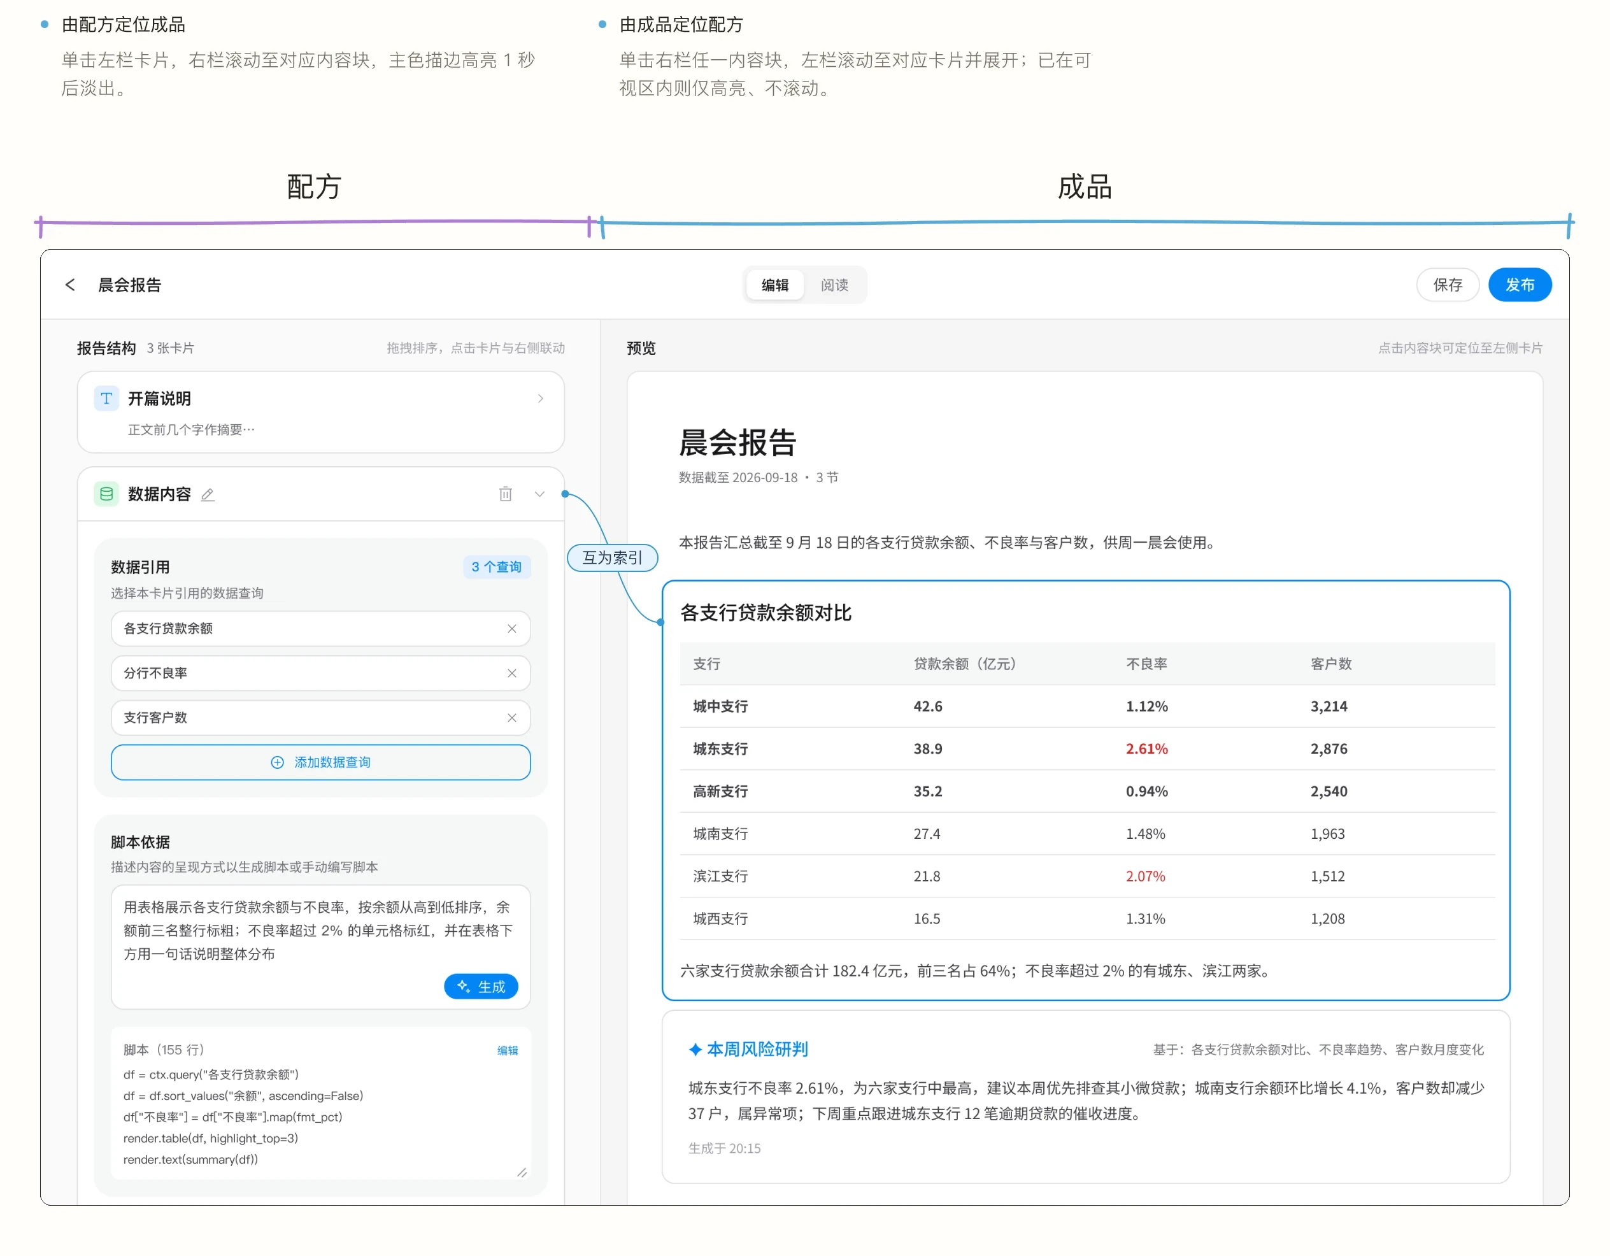The image size is (1610, 1256).
Task: Rename 数据内容 card via pencil icon
Action: pyautogui.click(x=208, y=495)
